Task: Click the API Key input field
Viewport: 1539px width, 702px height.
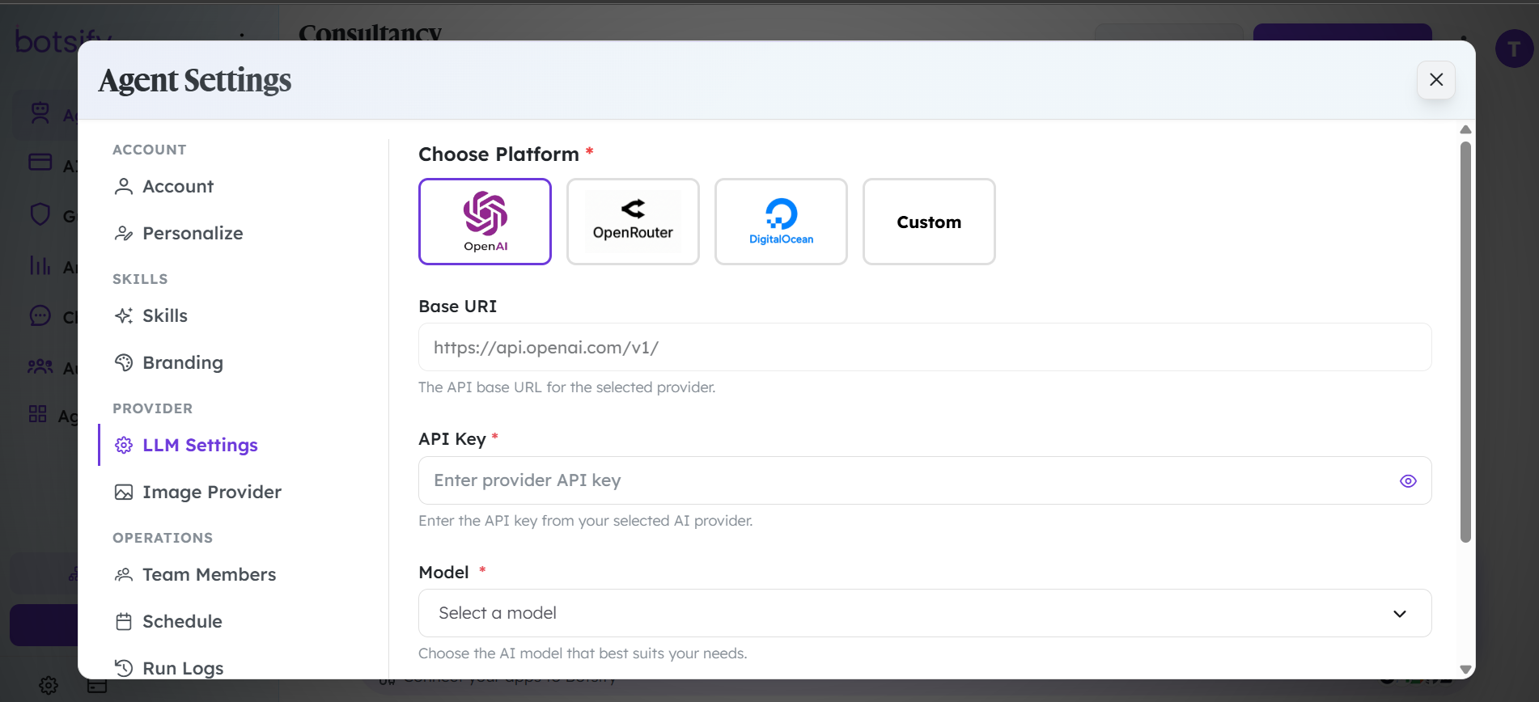Action: (x=925, y=480)
